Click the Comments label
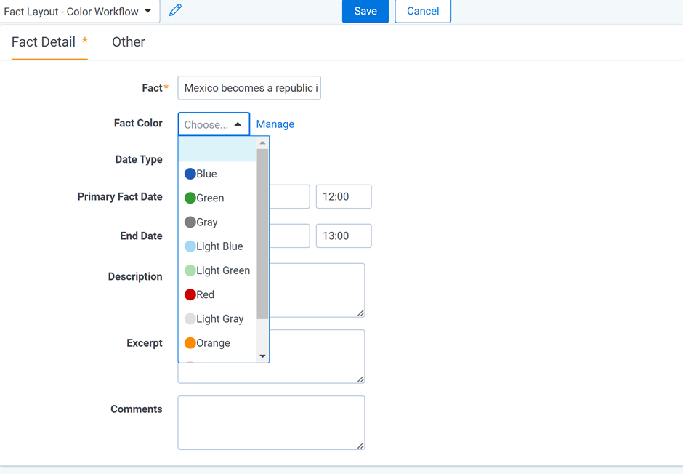This screenshot has width=683, height=474. point(137,409)
